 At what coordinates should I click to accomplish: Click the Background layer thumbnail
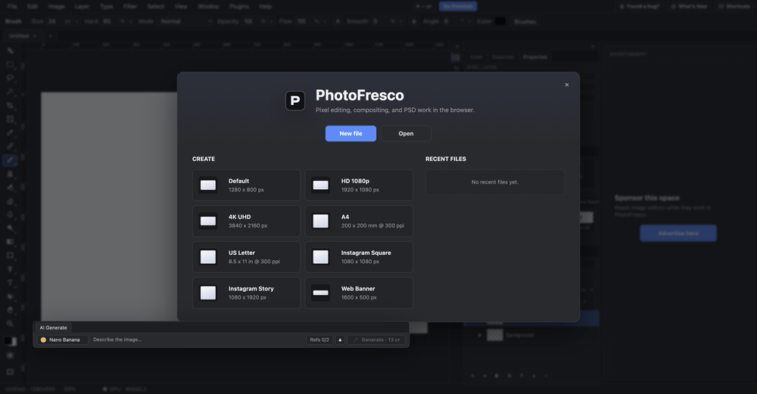[x=495, y=335]
